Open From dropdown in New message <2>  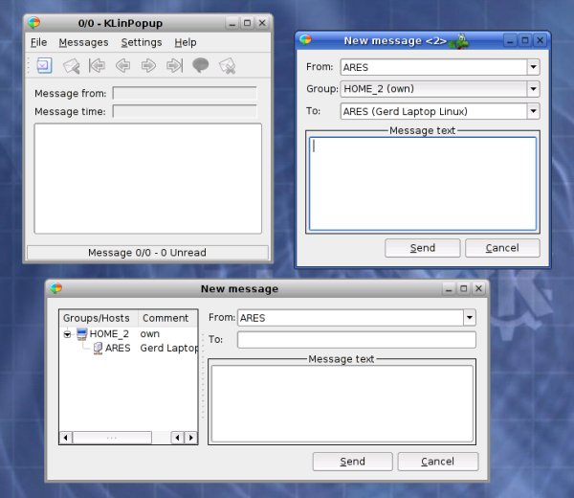click(x=534, y=67)
